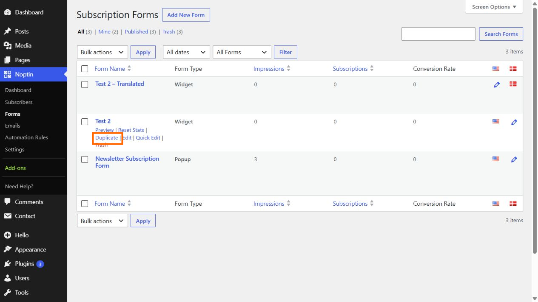Image resolution: width=538 pixels, height=302 pixels.
Task: Open Noptin Automation Rules submenu item
Action: (x=26, y=137)
